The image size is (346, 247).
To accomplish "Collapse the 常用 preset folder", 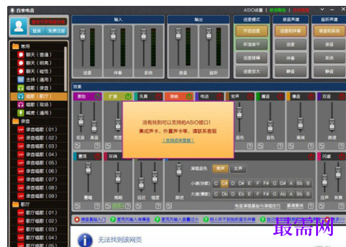I will click(x=16, y=46).
